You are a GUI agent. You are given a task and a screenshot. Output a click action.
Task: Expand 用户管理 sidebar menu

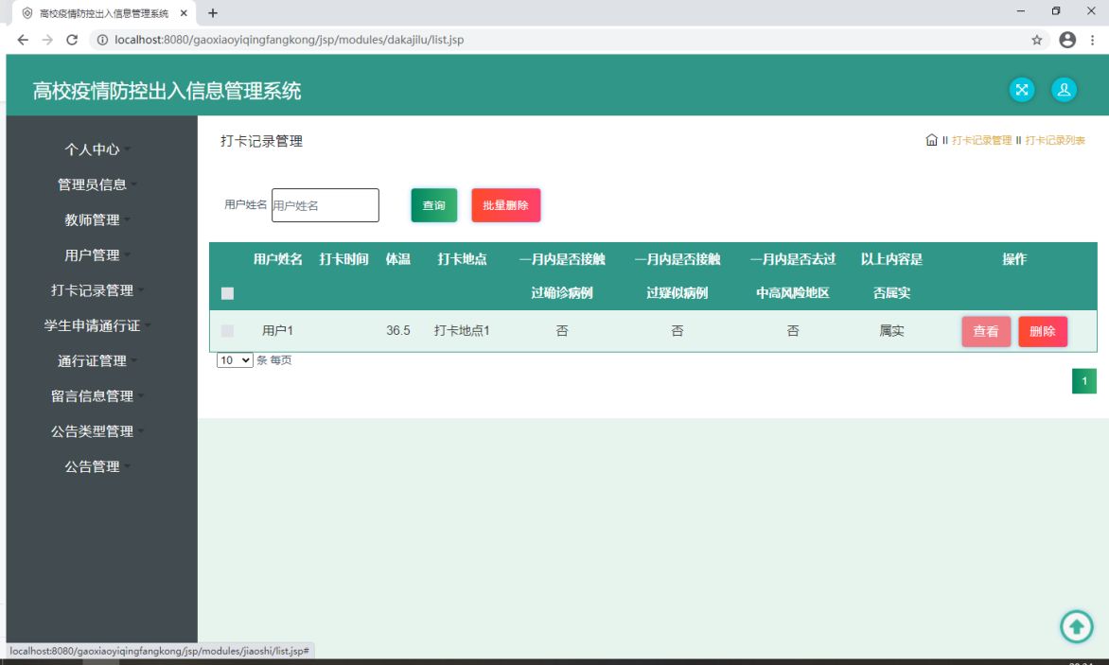pos(92,255)
